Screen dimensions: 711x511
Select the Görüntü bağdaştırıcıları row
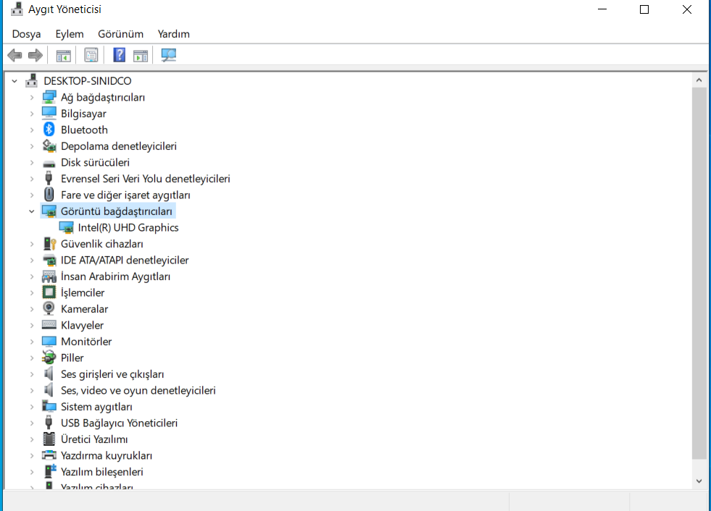coord(117,211)
